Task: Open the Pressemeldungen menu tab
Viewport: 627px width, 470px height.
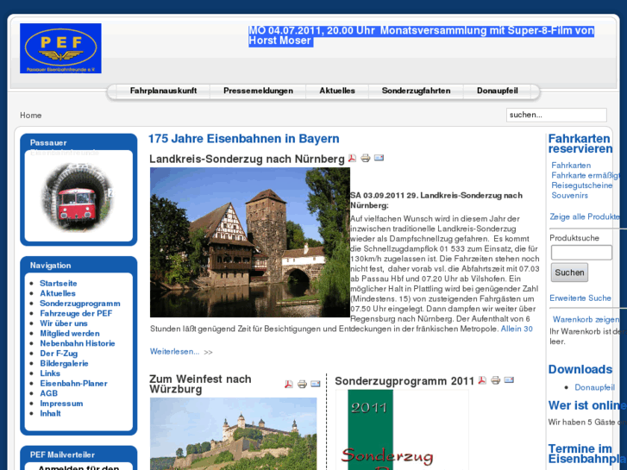Action: coord(258,91)
